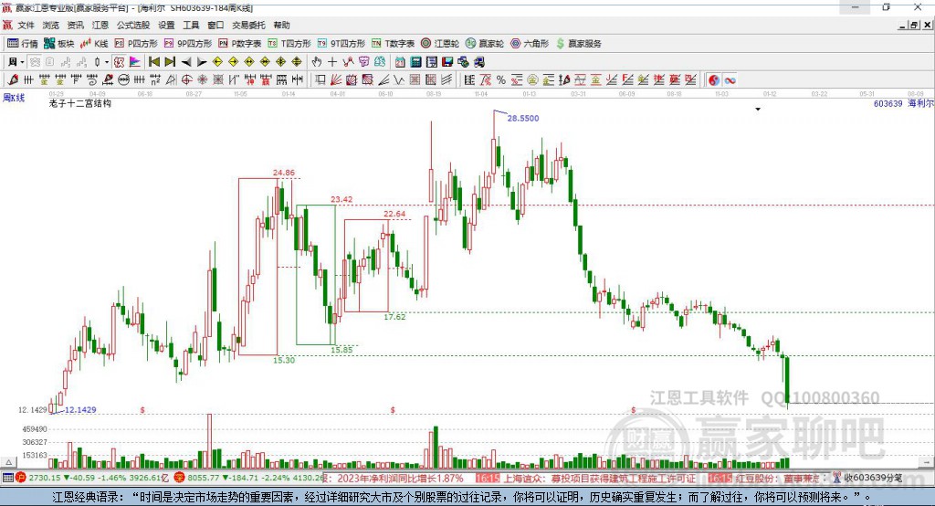Select the circled-cross target tool

click(186, 80)
